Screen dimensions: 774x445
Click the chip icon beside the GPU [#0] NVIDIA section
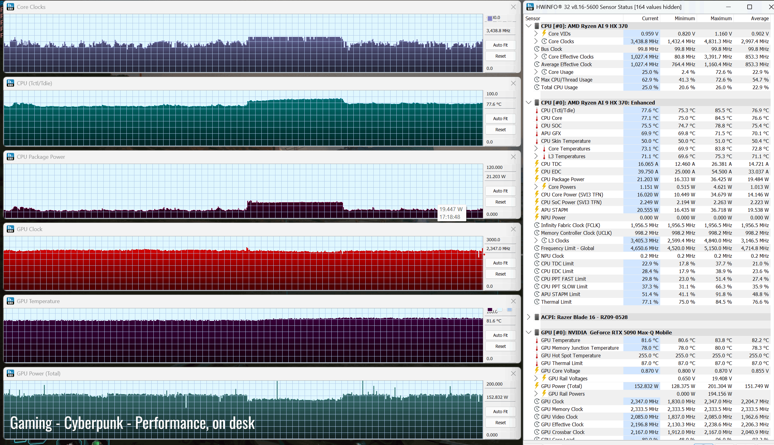pos(537,333)
